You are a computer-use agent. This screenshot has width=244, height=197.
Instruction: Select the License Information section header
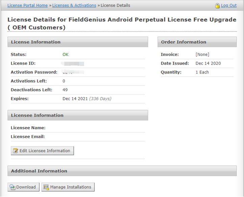78,42
